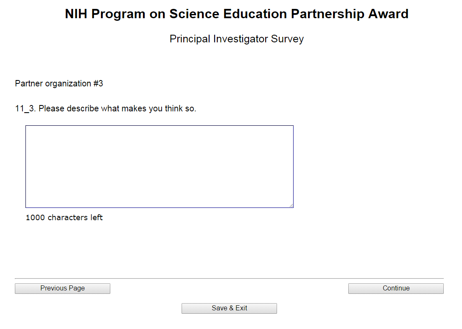Click the Save & Exit button
The width and height of the screenshot is (462, 329).
pos(229,308)
